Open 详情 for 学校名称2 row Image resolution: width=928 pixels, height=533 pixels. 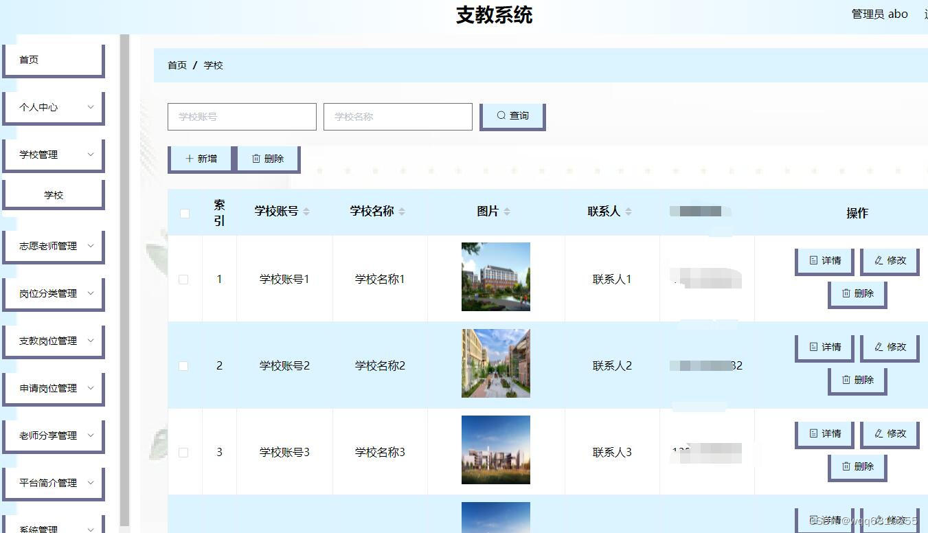click(824, 348)
